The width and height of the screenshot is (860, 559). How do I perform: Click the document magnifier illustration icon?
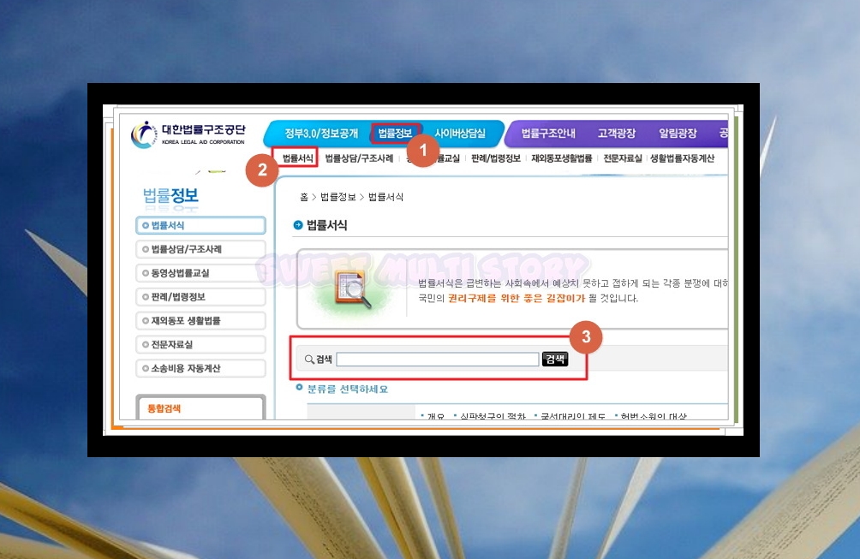[355, 290]
